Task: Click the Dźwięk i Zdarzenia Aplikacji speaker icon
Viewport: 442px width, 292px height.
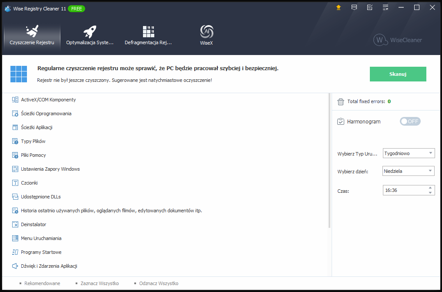Action: coord(15,266)
